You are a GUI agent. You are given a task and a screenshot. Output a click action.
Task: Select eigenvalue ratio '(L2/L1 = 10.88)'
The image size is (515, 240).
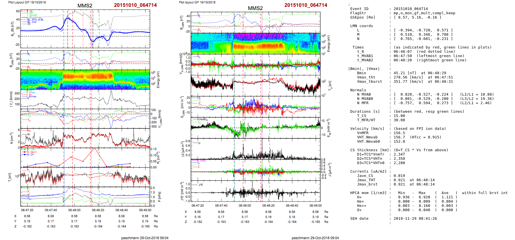point(477,94)
